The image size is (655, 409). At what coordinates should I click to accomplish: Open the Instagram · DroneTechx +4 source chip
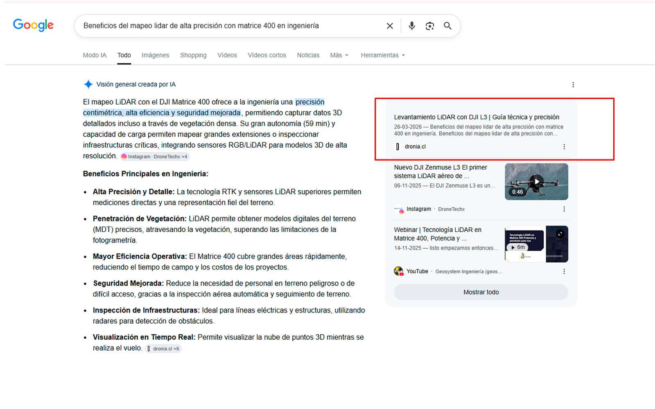(155, 157)
